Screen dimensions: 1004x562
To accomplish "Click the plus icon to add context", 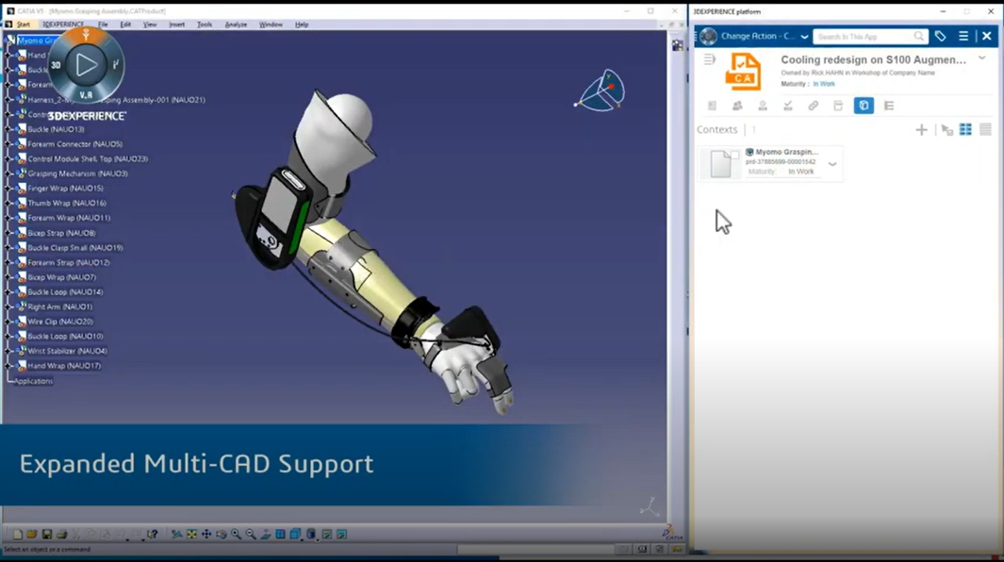I will (x=921, y=130).
